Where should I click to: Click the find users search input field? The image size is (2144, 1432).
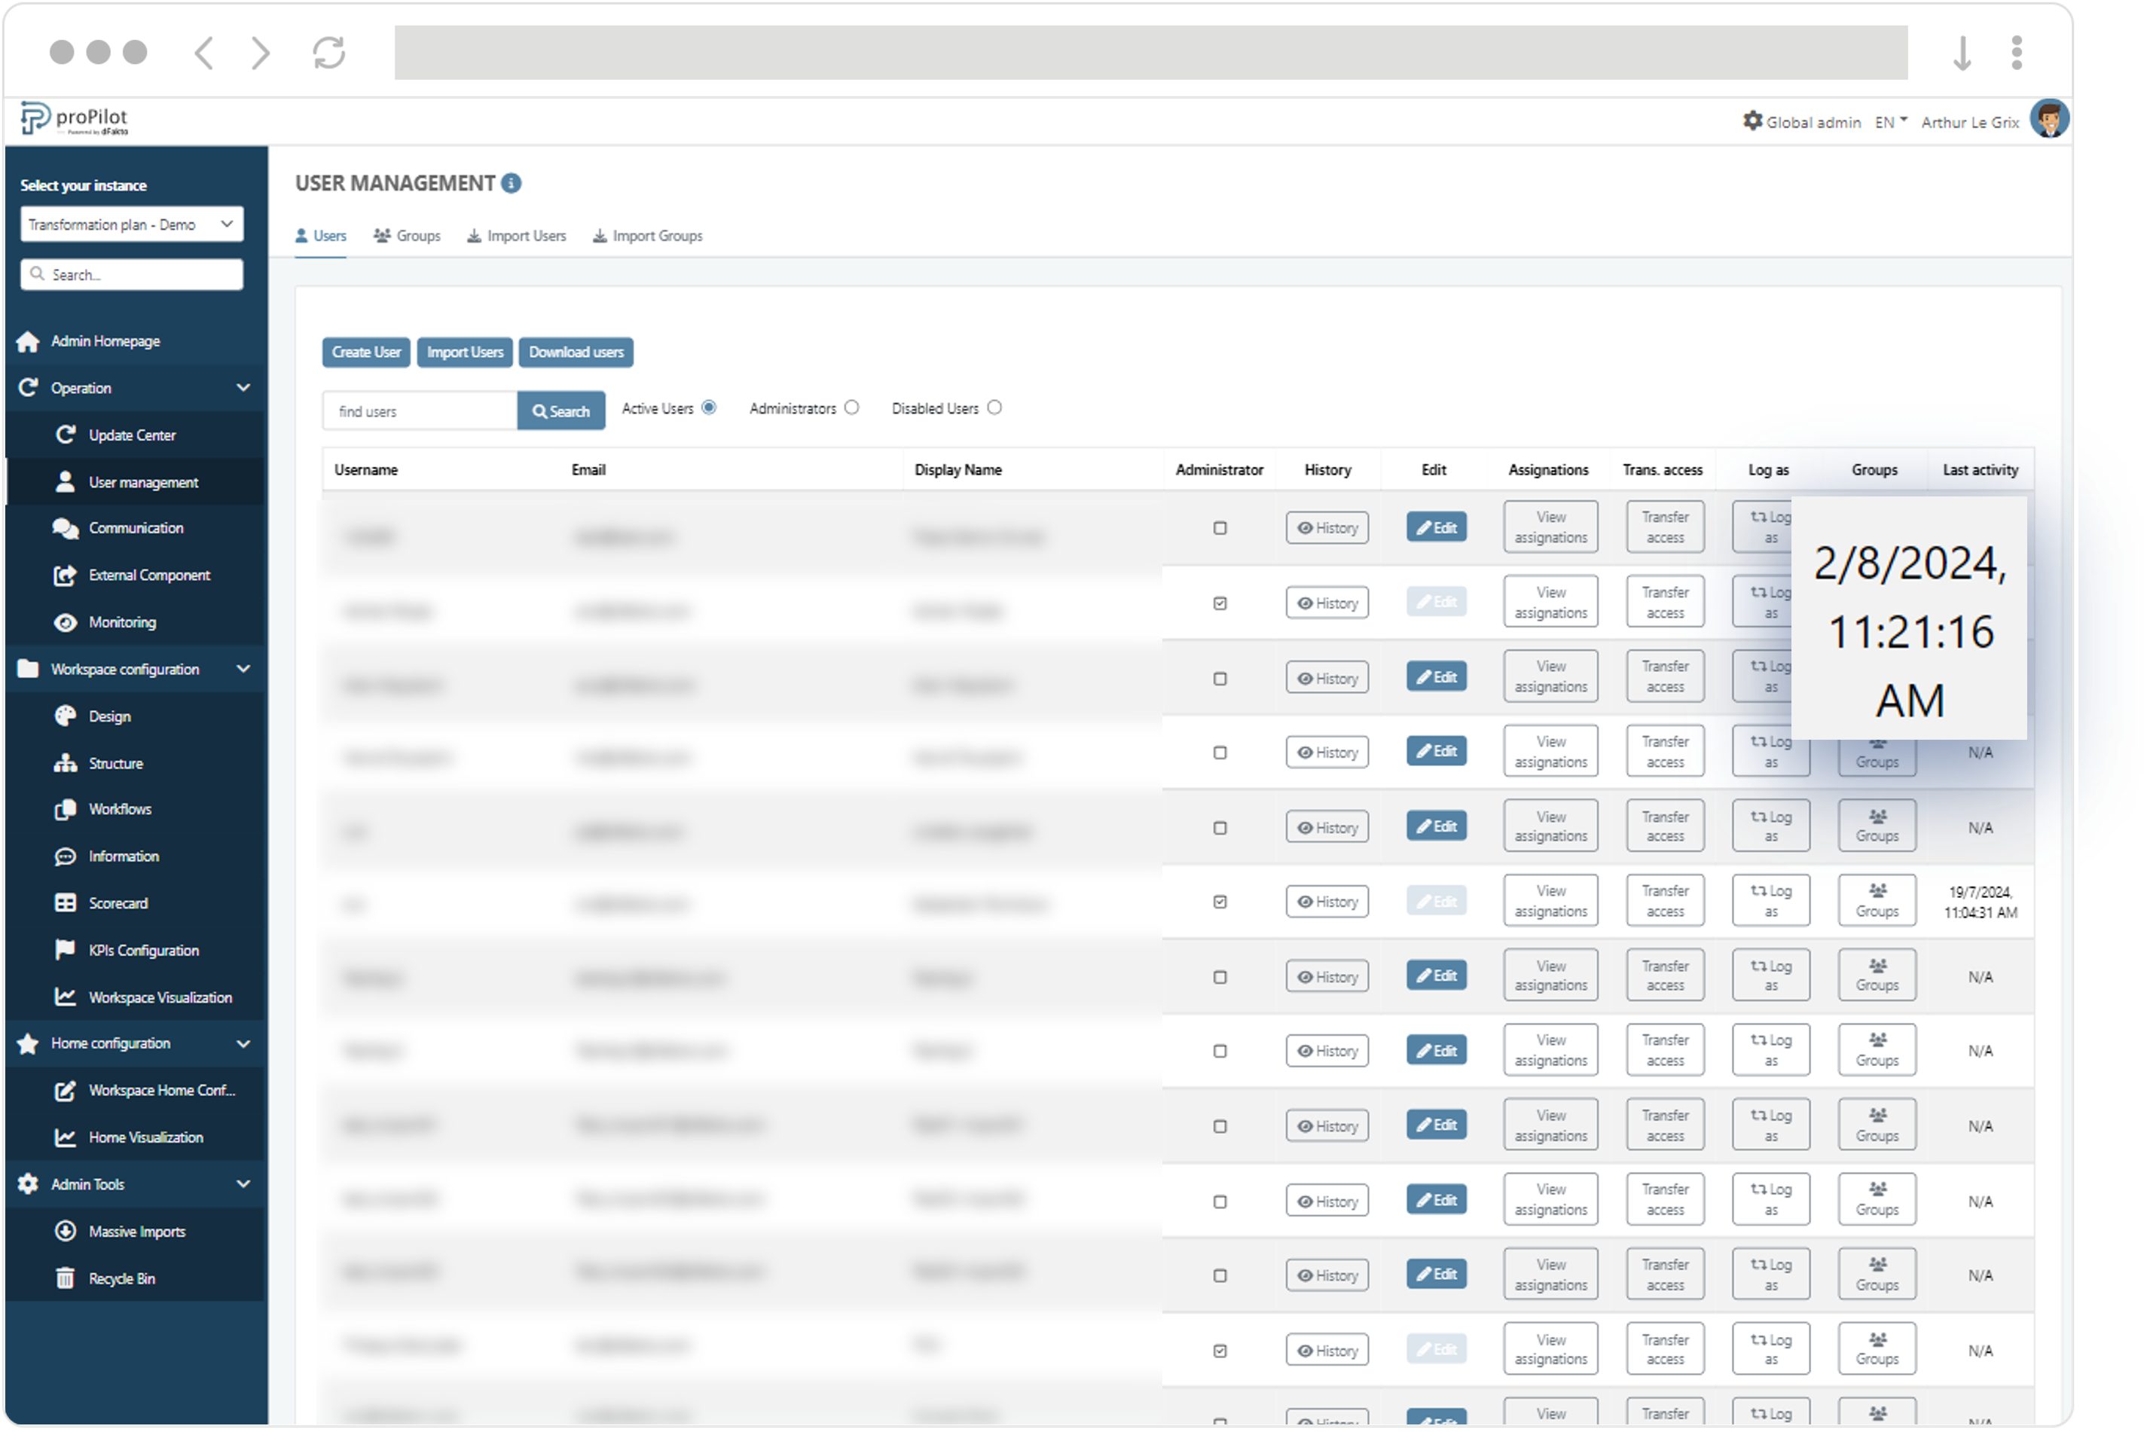click(x=423, y=409)
